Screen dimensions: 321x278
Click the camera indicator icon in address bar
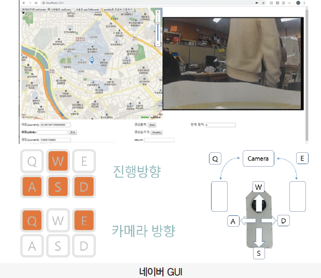[x=257, y=3]
